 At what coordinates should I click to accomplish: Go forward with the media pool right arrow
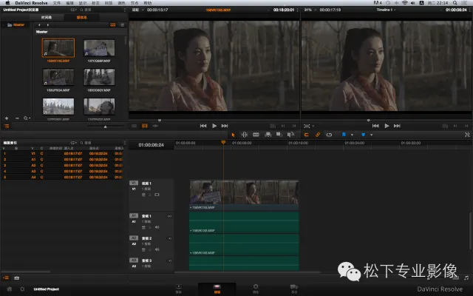pos(47,24)
